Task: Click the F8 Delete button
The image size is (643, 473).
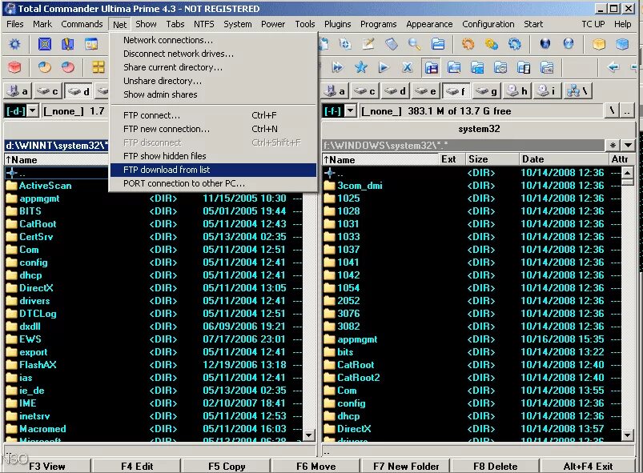Action: pyautogui.click(x=496, y=467)
